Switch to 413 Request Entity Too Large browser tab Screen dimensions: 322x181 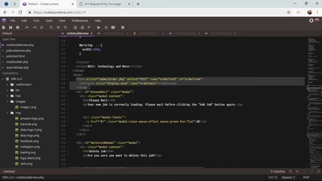103,4
